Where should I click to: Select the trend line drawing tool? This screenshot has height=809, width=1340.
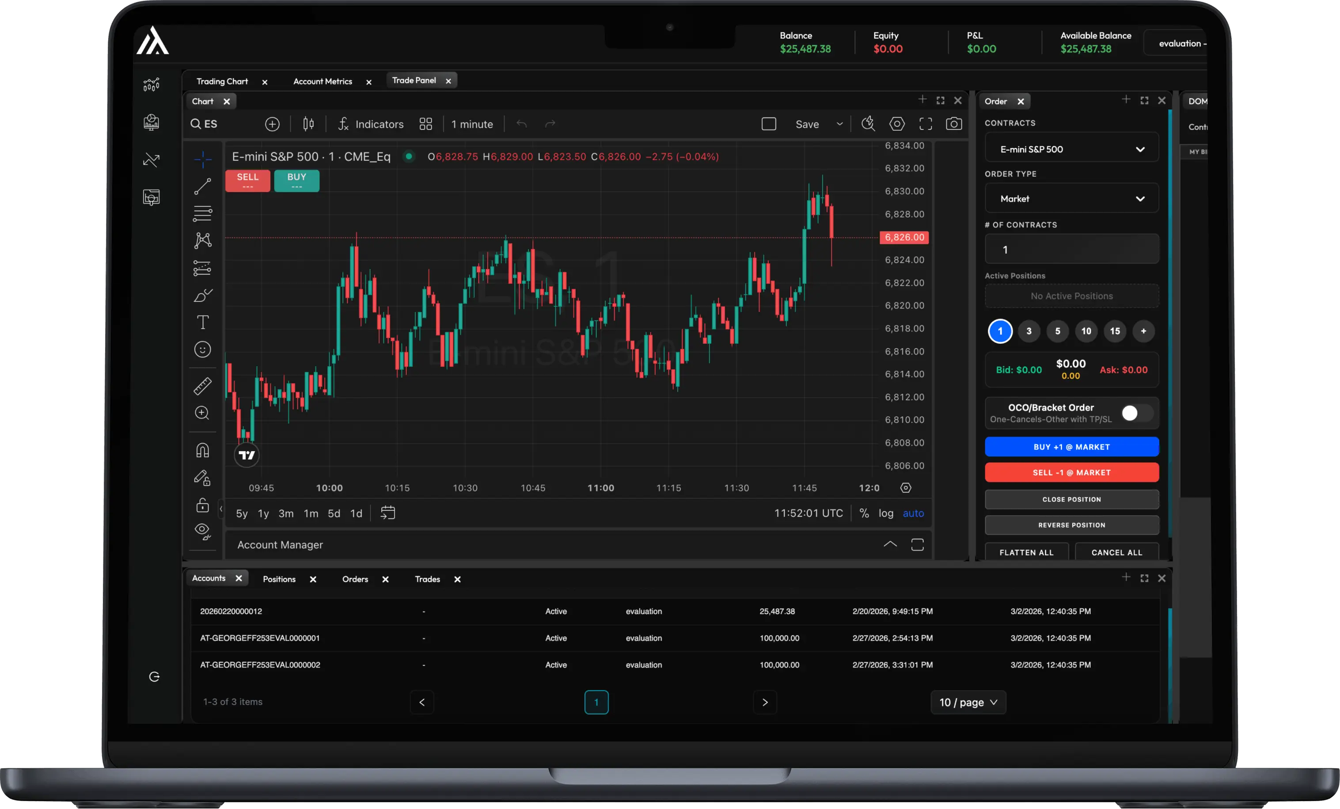pos(203,186)
